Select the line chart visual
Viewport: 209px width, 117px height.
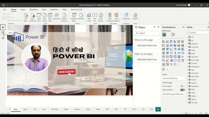[x=163, y=45]
